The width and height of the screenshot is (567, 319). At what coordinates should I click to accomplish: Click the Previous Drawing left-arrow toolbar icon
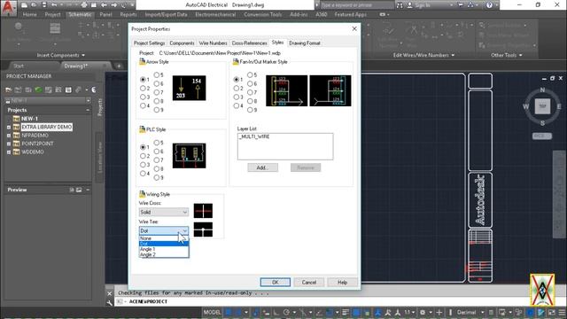pyautogui.click(x=105, y=5)
